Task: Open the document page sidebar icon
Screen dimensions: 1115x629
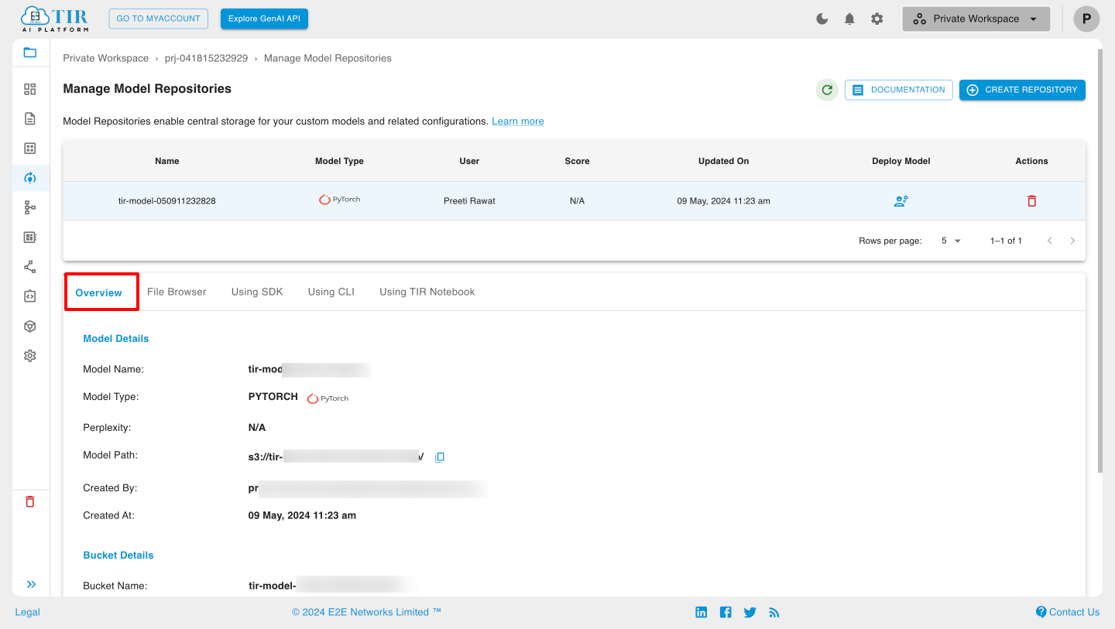Action: (x=30, y=118)
